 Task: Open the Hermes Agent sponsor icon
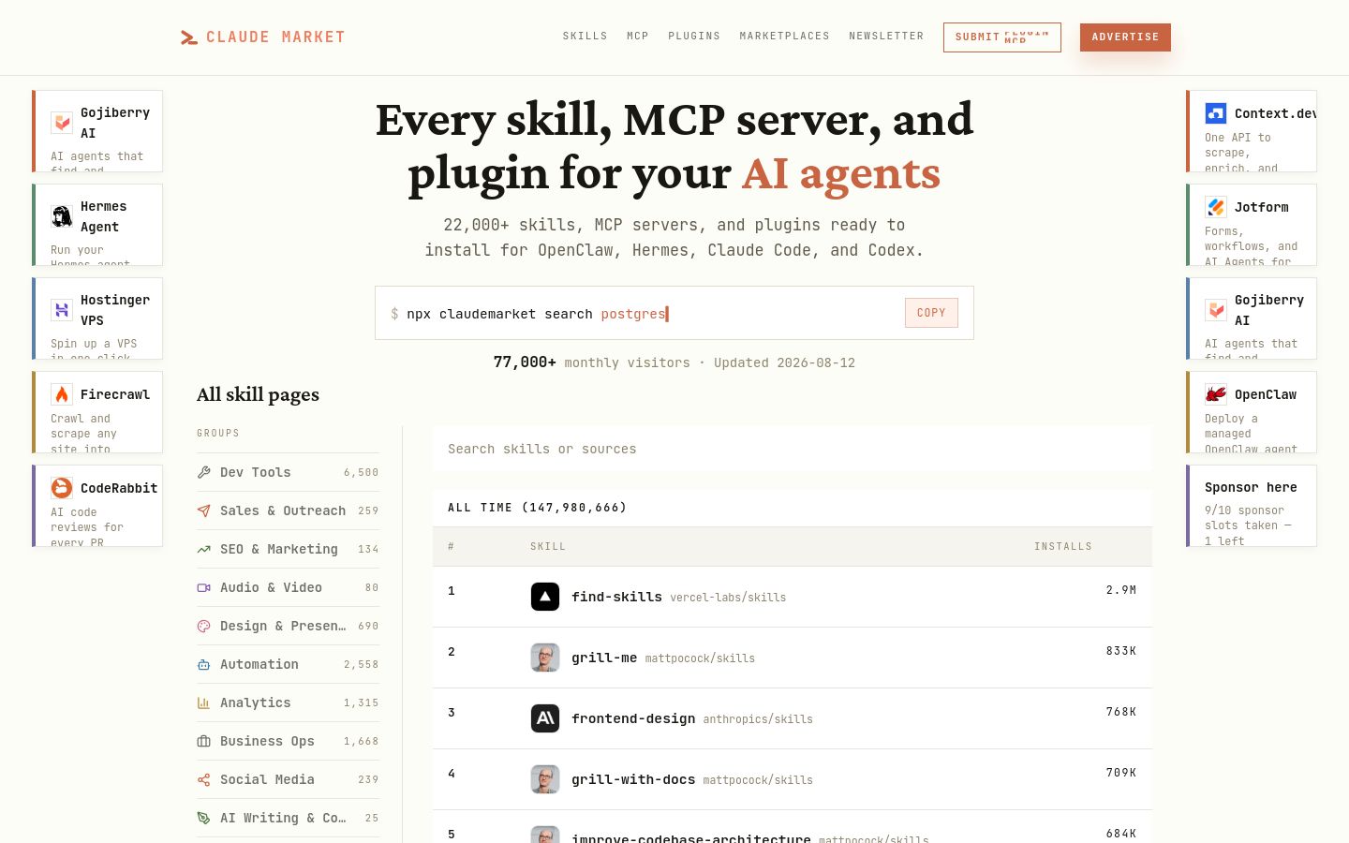click(x=62, y=216)
